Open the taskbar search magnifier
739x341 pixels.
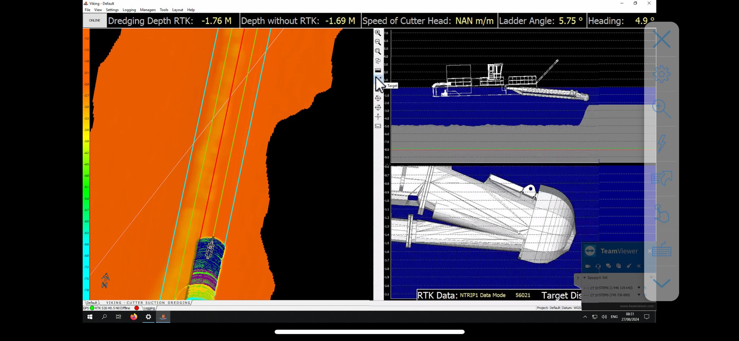(104, 317)
